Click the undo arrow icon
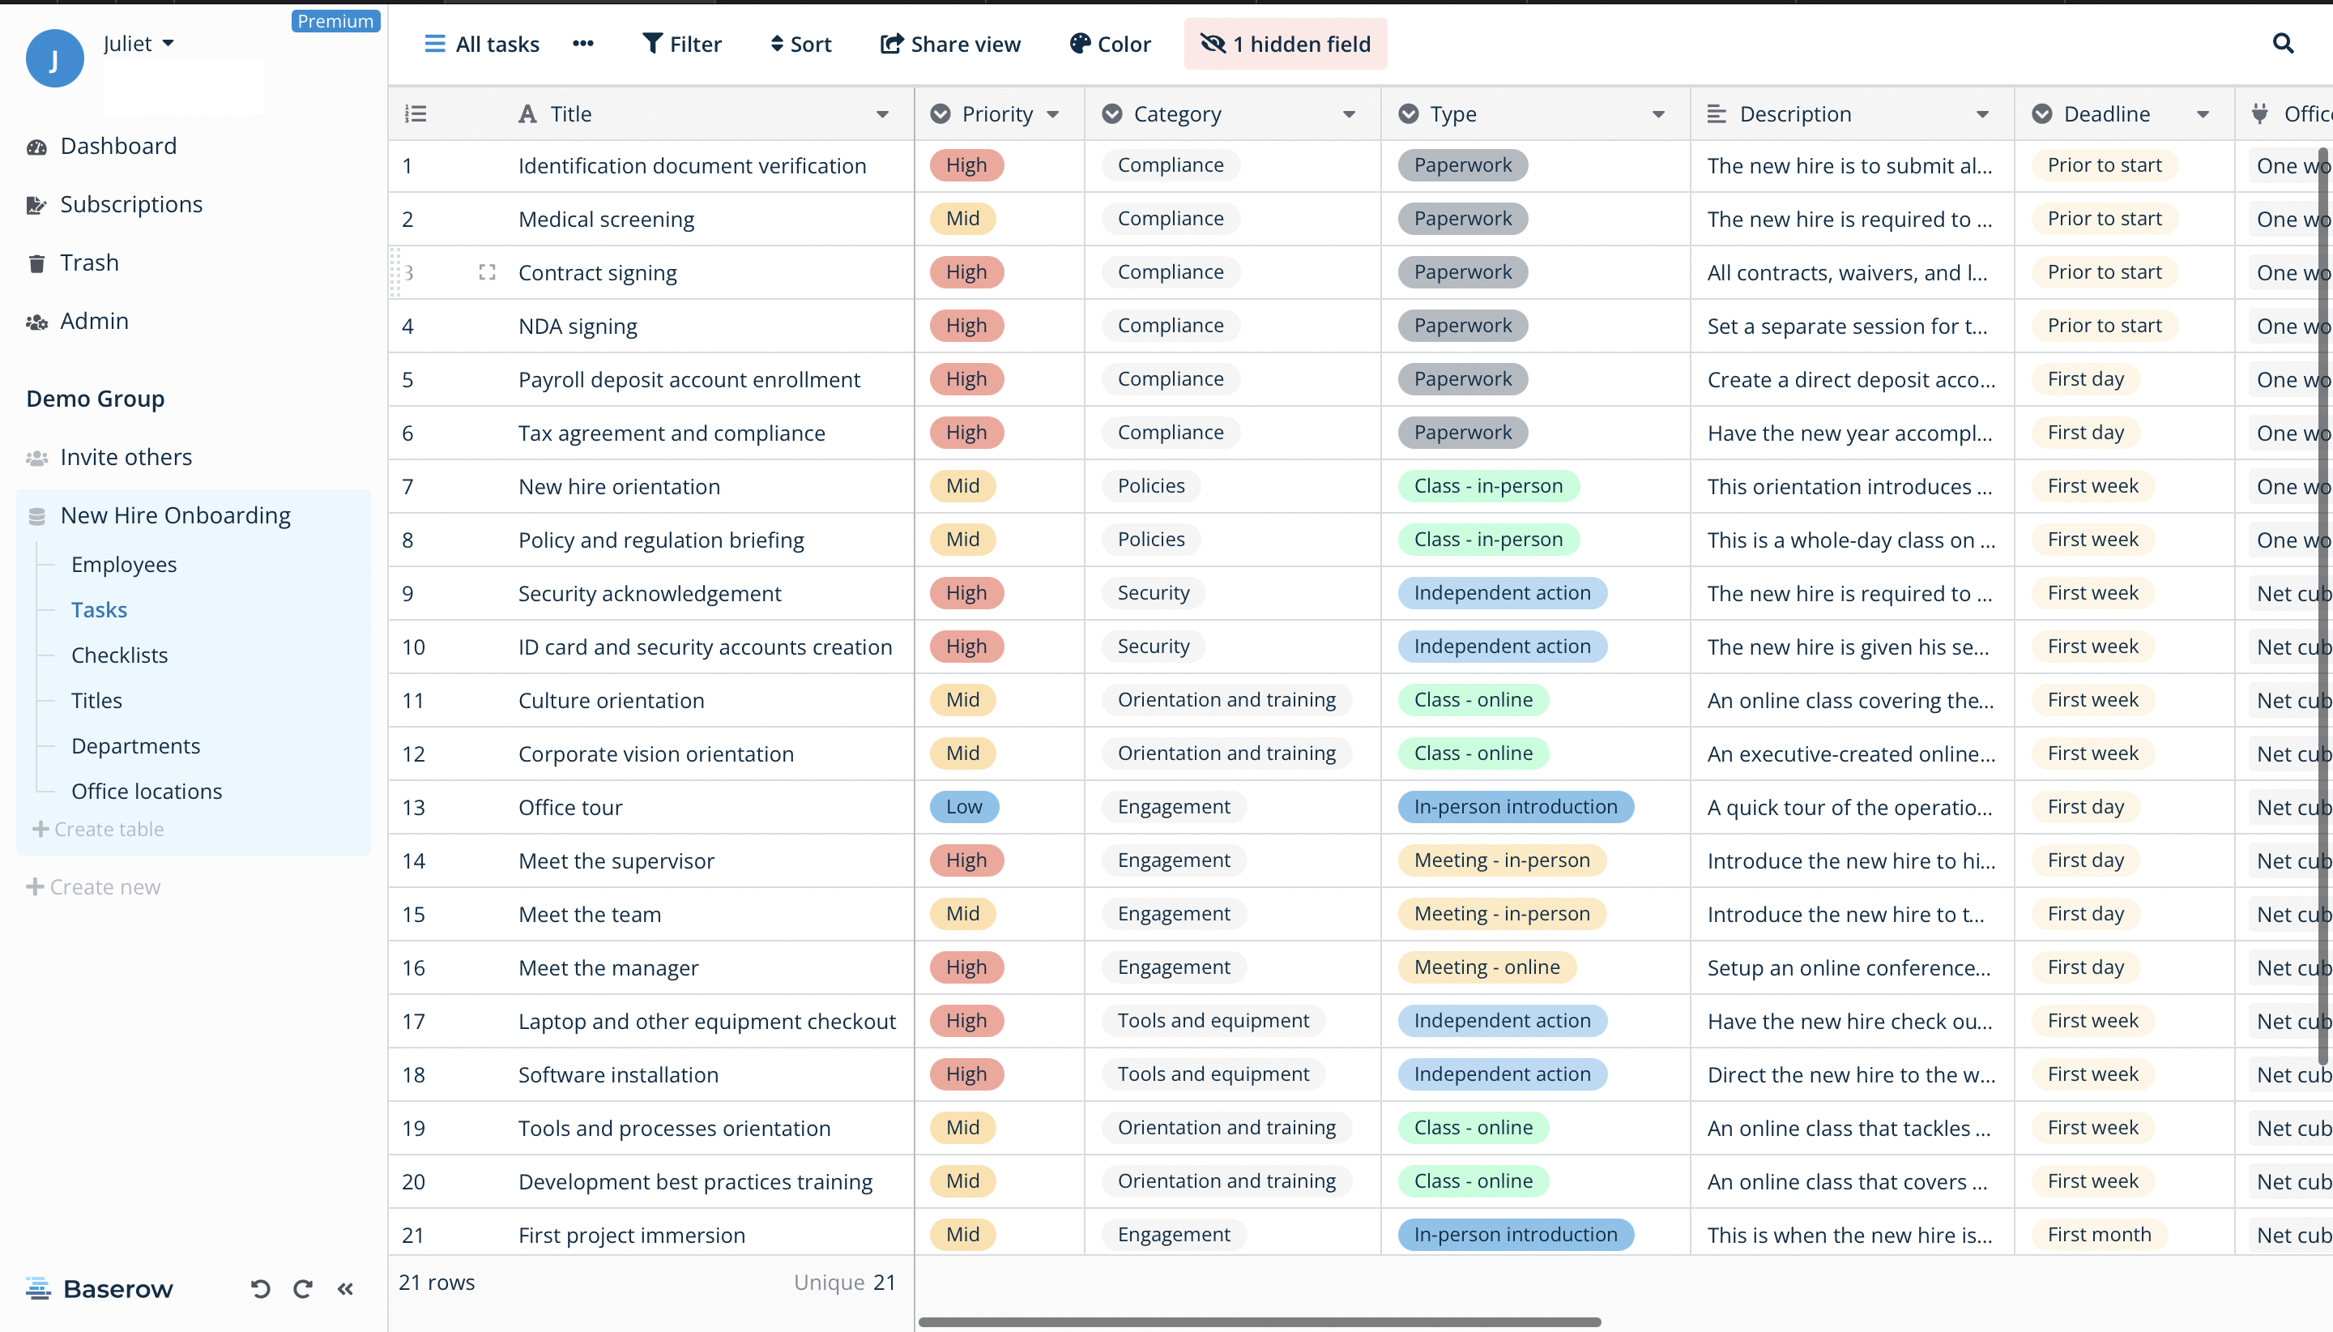This screenshot has height=1332, width=2333. click(x=260, y=1289)
